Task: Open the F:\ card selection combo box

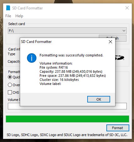Action: 67,31
